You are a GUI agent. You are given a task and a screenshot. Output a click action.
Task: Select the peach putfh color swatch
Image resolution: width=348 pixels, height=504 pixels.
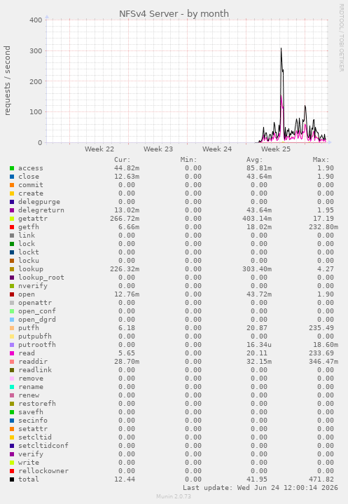(x=12, y=328)
